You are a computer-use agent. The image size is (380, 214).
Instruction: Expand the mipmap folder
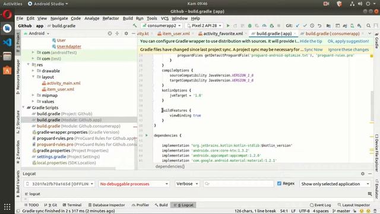click(33, 95)
